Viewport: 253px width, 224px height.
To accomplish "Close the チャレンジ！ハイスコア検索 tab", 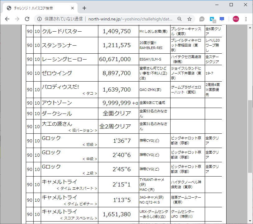I will 72,8.
